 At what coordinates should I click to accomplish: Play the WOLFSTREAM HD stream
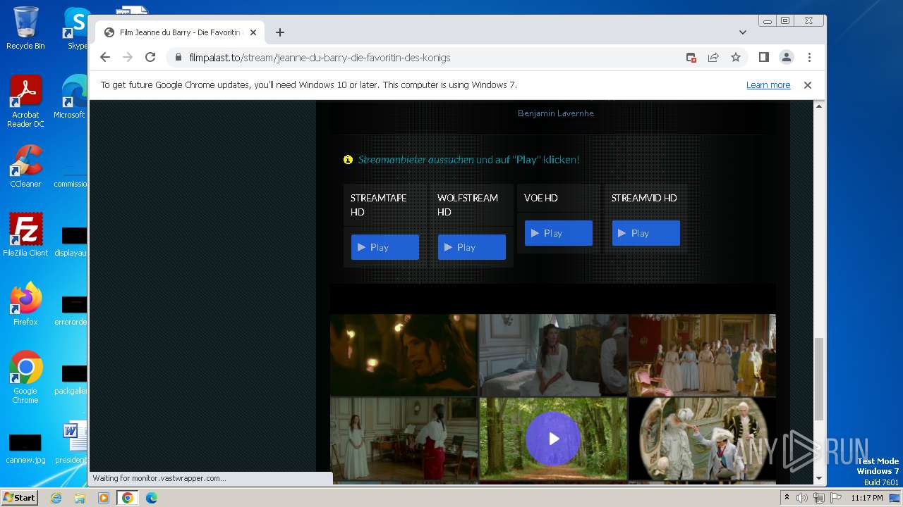[x=472, y=247]
